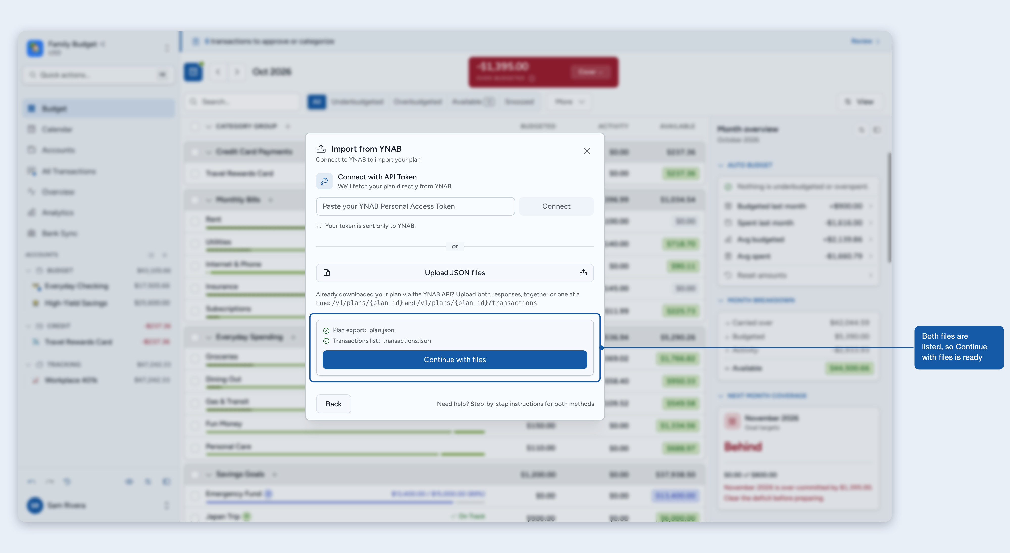This screenshot has height=553, width=1010.
Task: Click the check icon next to Plan export
Action: pos(326,330)
